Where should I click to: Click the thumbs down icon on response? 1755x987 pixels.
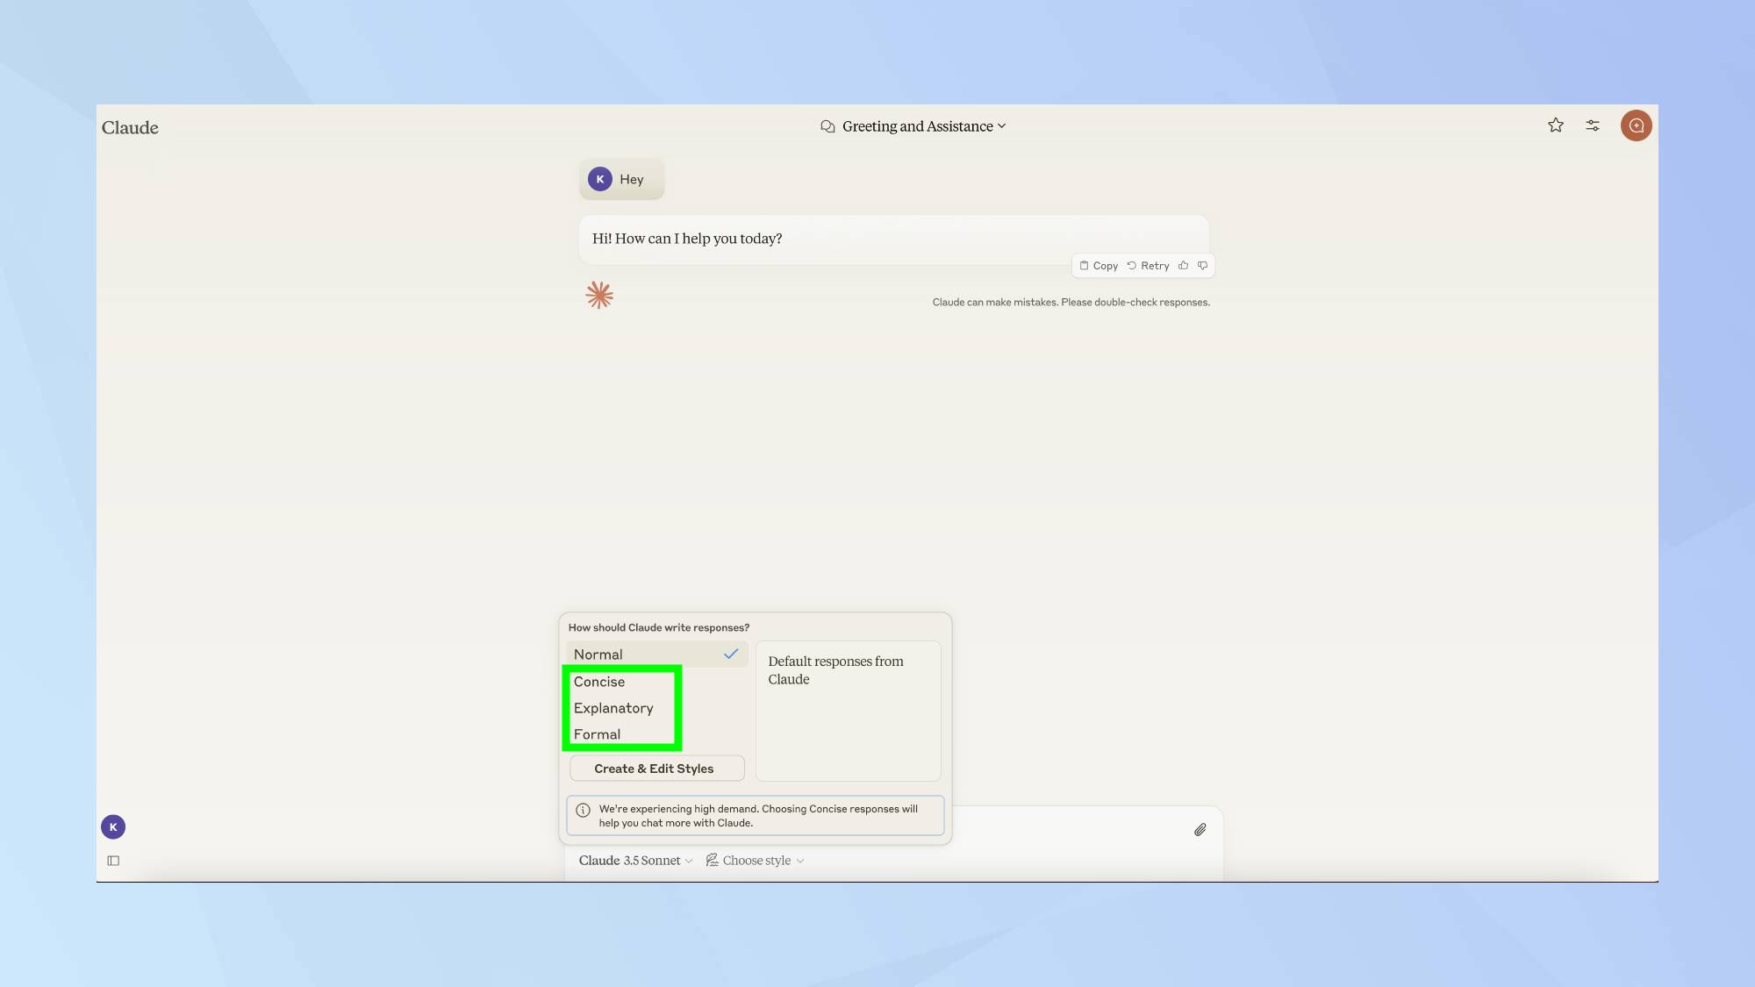(x=1203, y=265)
